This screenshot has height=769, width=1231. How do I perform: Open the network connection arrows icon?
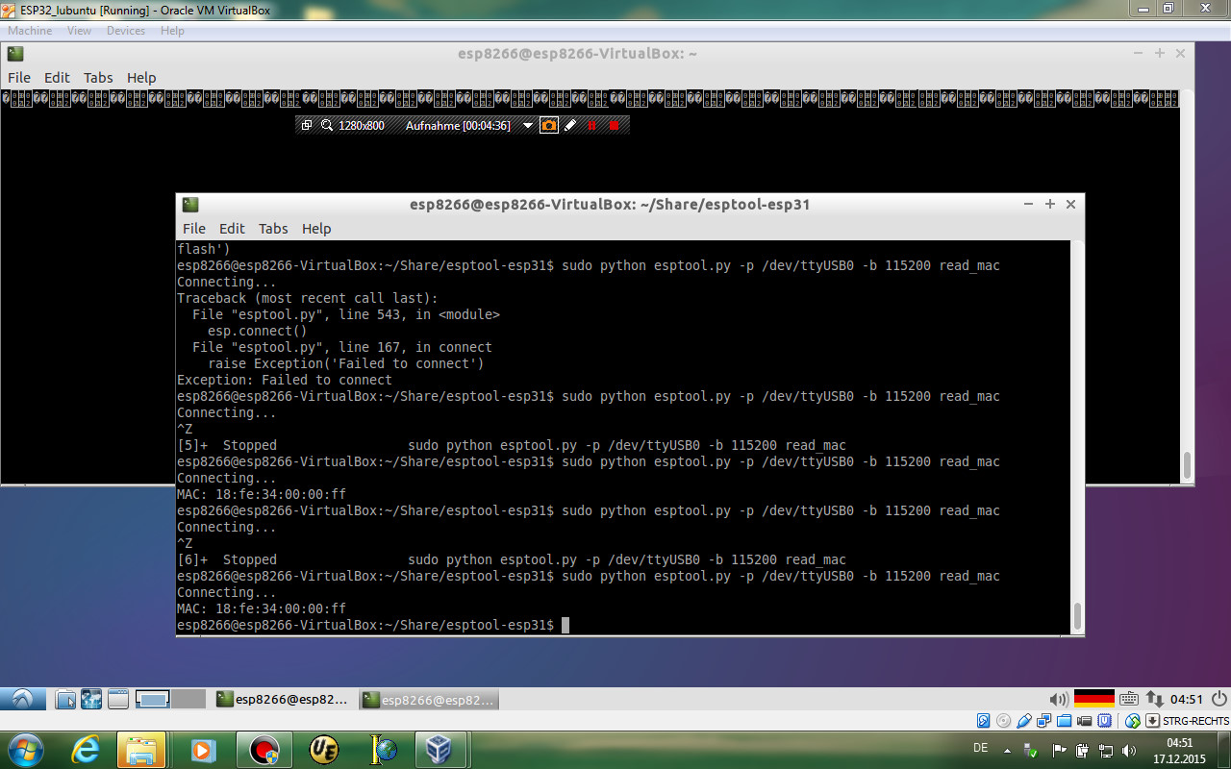tap(1154, 700)
